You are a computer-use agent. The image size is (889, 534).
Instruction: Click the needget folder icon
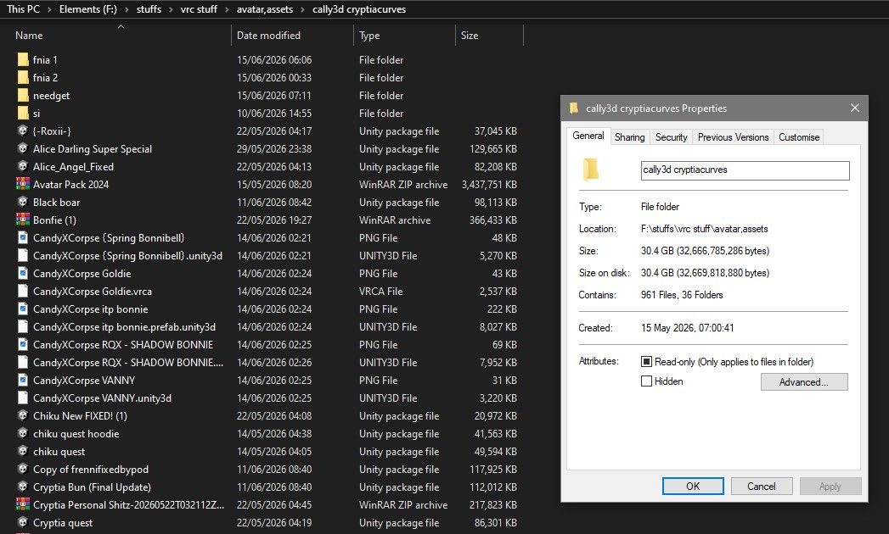coord(23,95)
